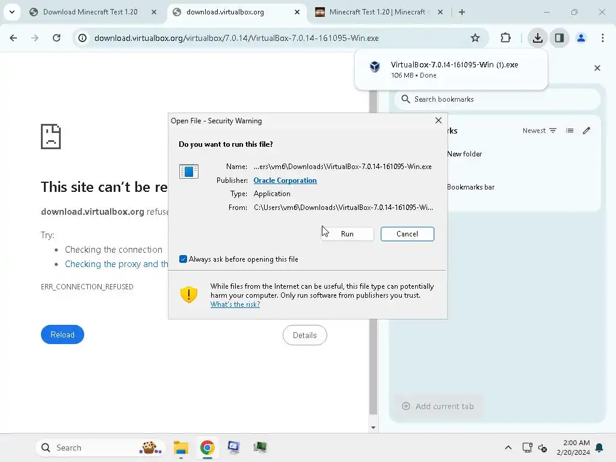Click the blue Reload button on error page

click(63, 334)
